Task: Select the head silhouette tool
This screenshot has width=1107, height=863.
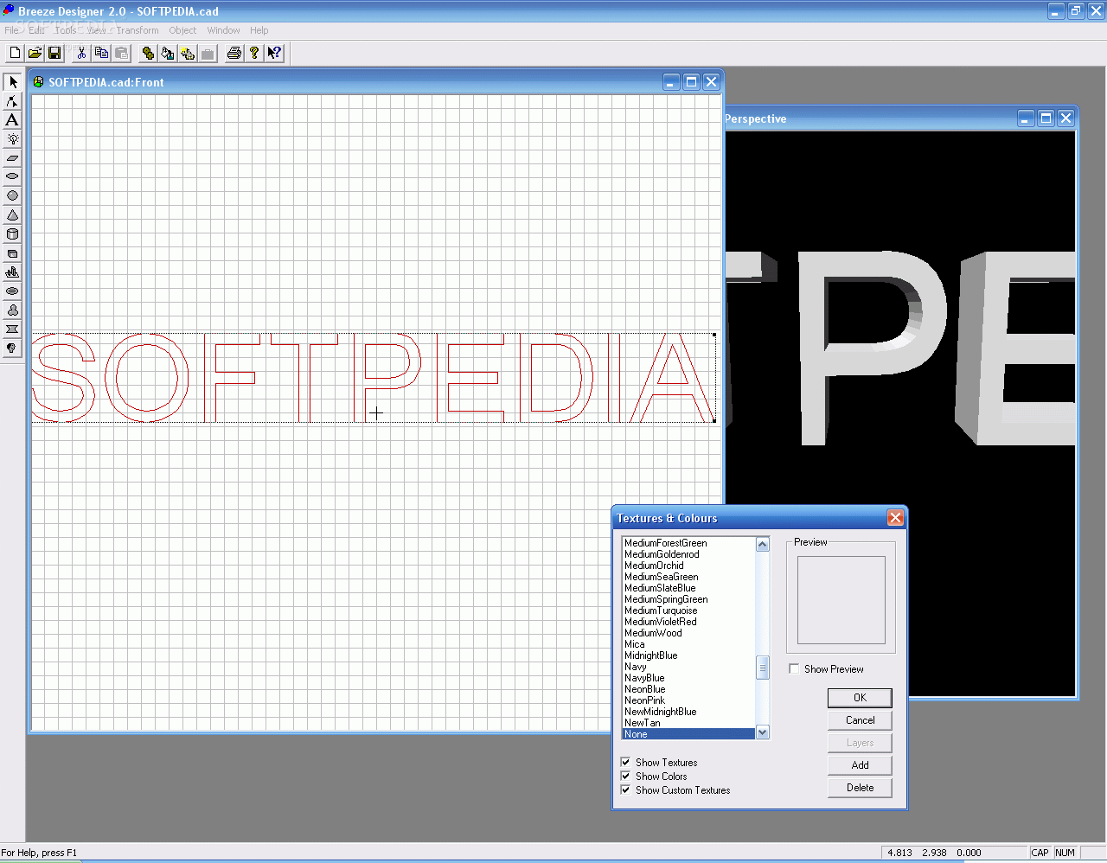Action: pos(12,348)
